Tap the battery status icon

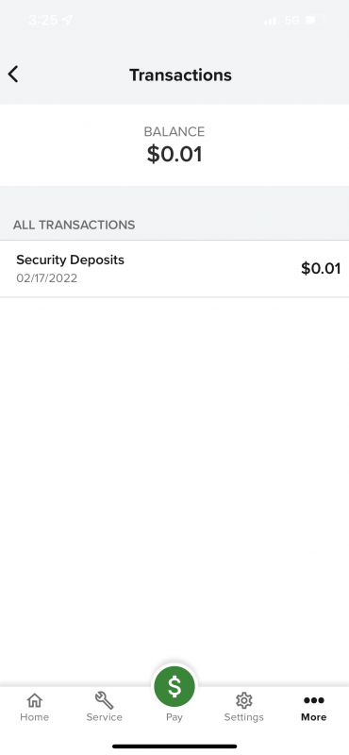coord(316,20)
